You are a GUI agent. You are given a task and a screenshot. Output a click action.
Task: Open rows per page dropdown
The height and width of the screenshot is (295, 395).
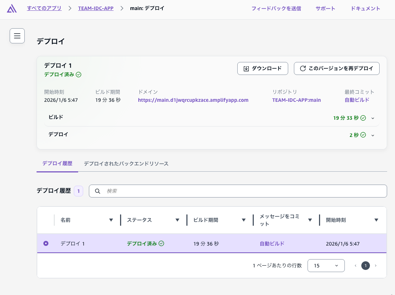pyautogui.click(x=326, y=266)
